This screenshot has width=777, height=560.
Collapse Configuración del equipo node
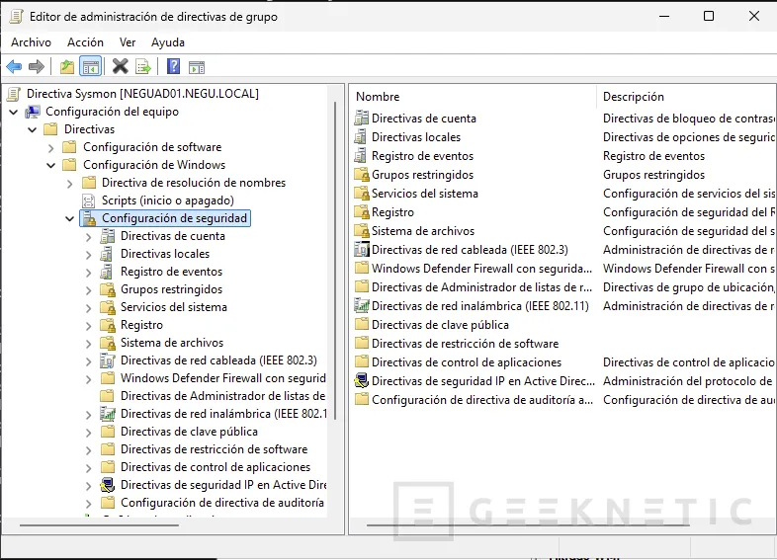tap(14, 112)
